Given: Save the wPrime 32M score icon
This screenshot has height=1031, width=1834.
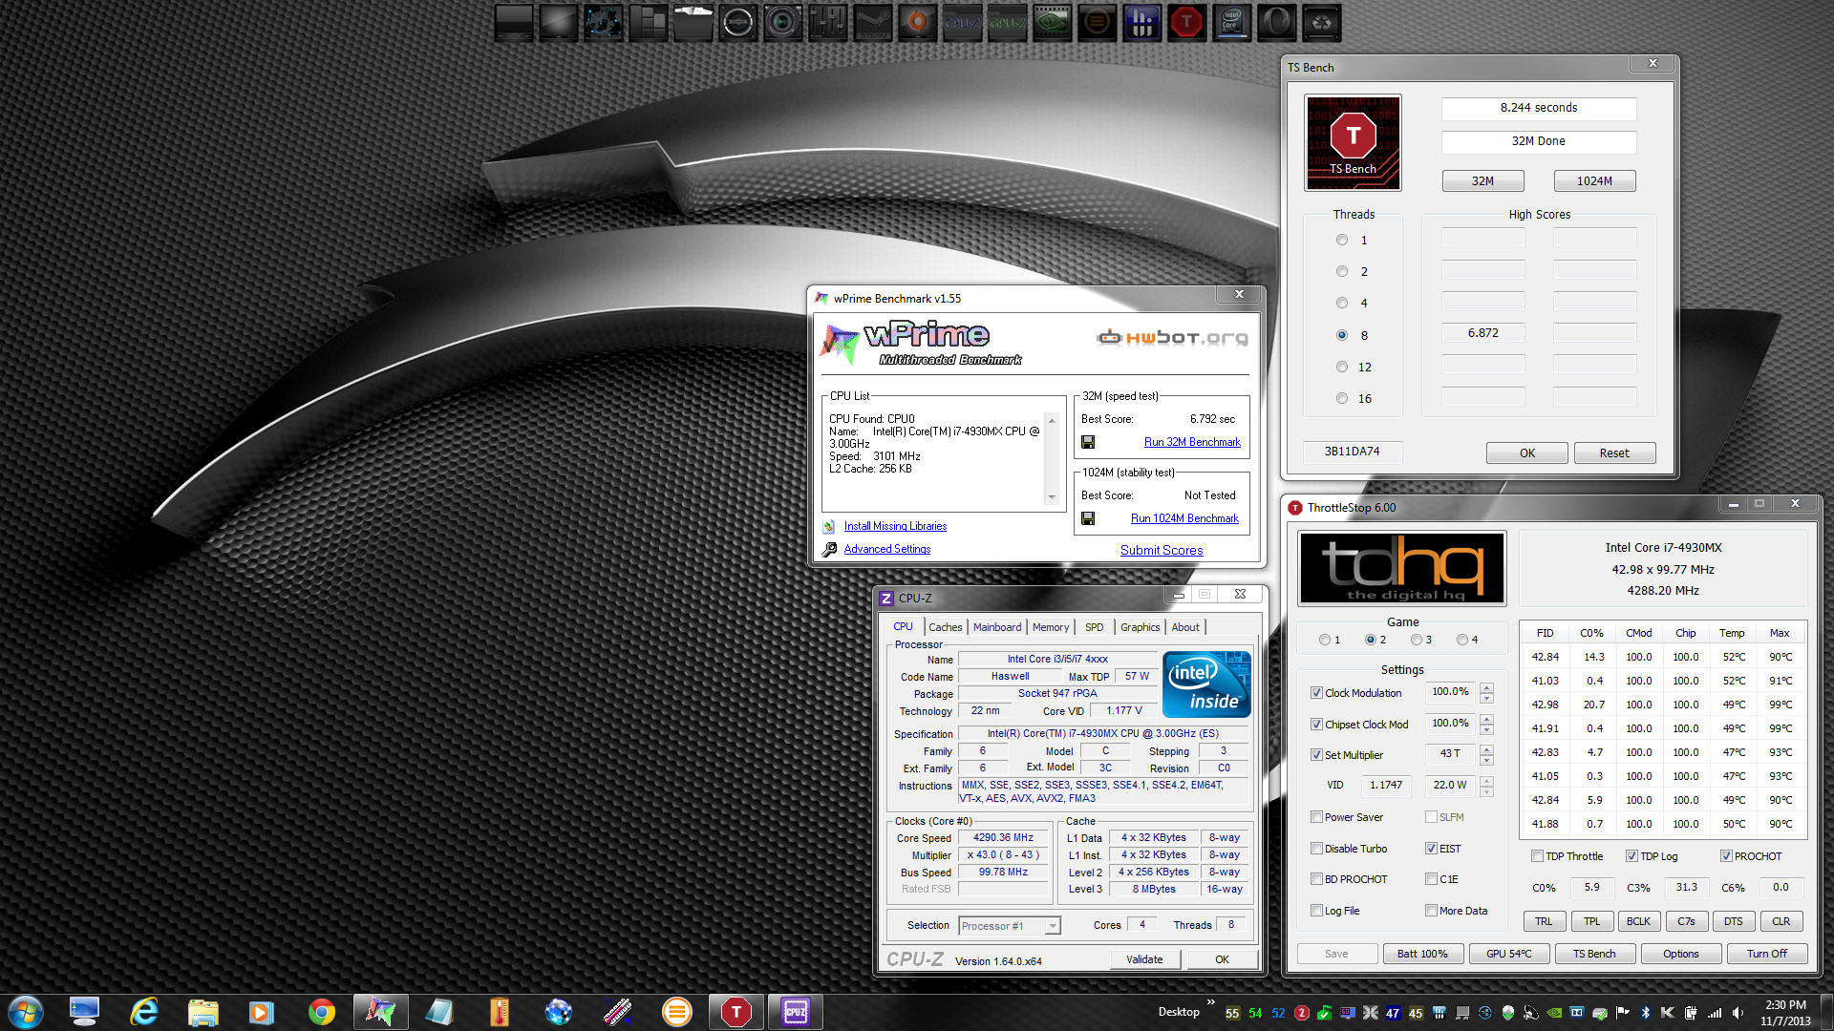Looking at the screenshot, I should [x=1087, y=442].
